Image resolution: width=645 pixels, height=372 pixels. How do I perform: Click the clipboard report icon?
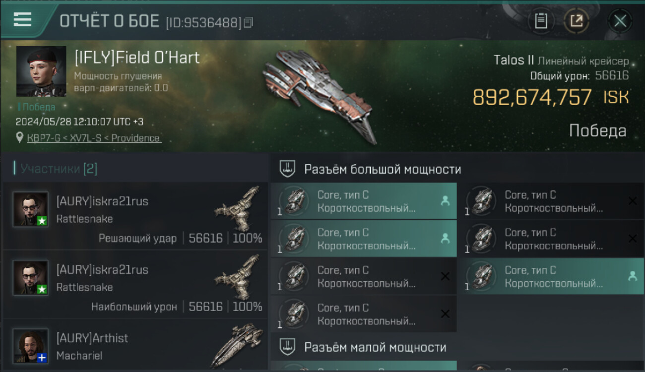(541, 21)
